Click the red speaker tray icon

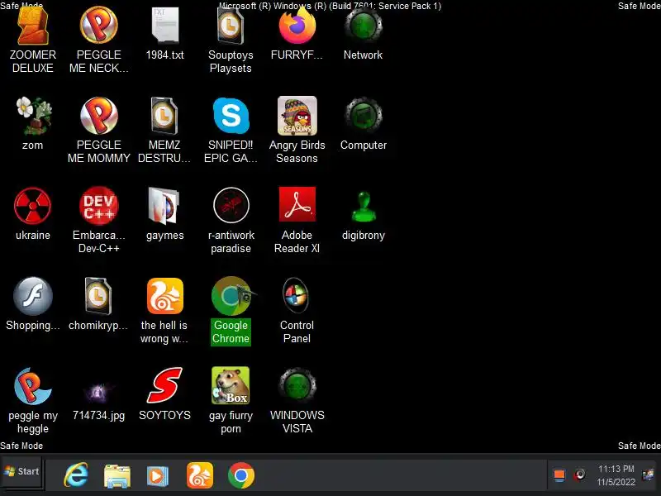click(x=580, y=475)
